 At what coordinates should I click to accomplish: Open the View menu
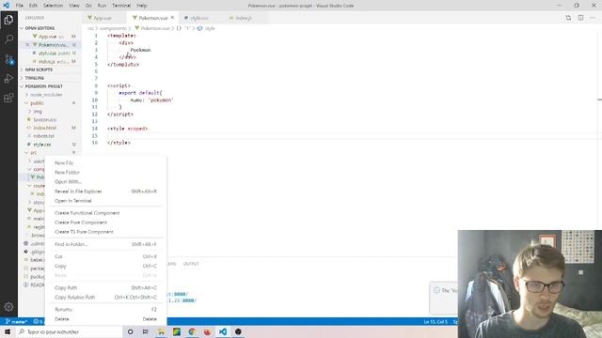pos(74,6)
